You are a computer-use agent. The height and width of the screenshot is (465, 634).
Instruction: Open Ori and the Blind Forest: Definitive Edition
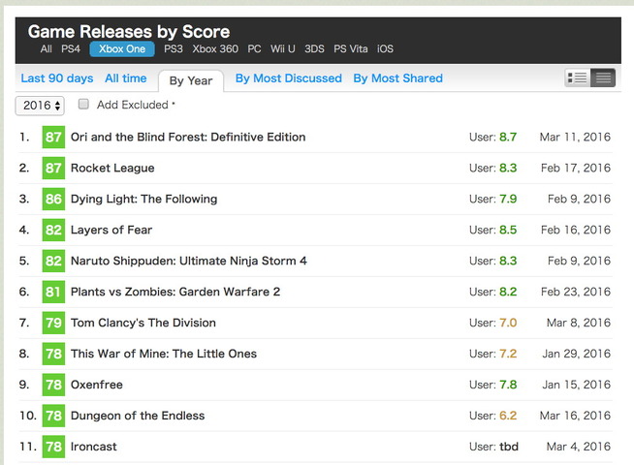click(188, 137)
